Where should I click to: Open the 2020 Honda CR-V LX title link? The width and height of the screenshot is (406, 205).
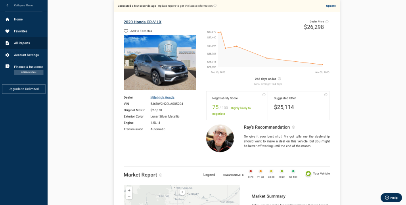(x=142, y=22)
